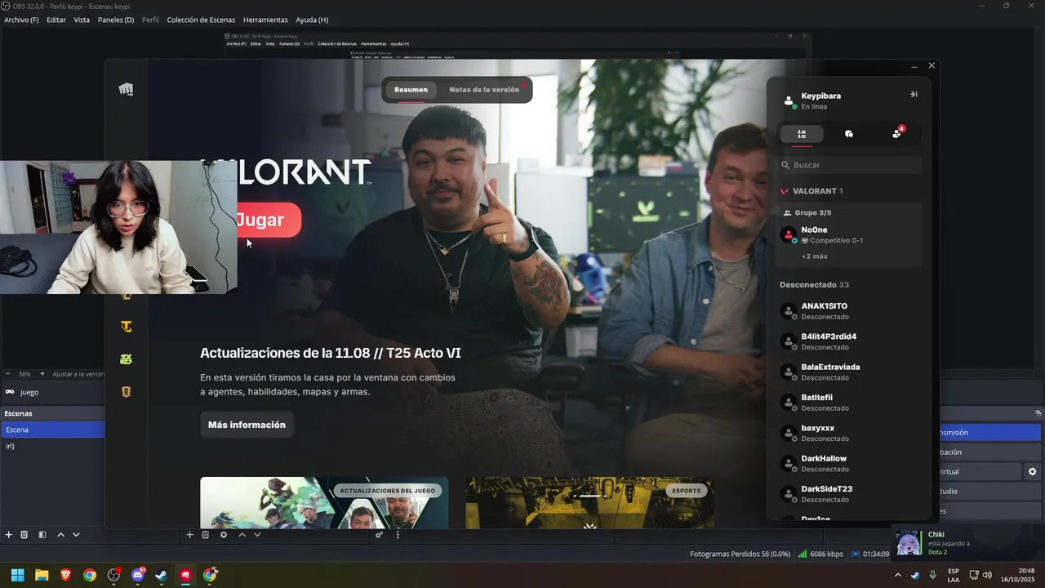
Task: Select friend BalaExtraviada
Action: [849, 372]
